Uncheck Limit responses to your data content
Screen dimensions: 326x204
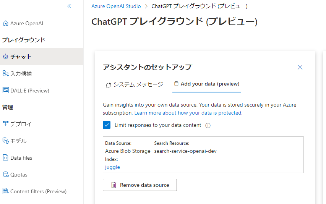click(x=107, y=125)
